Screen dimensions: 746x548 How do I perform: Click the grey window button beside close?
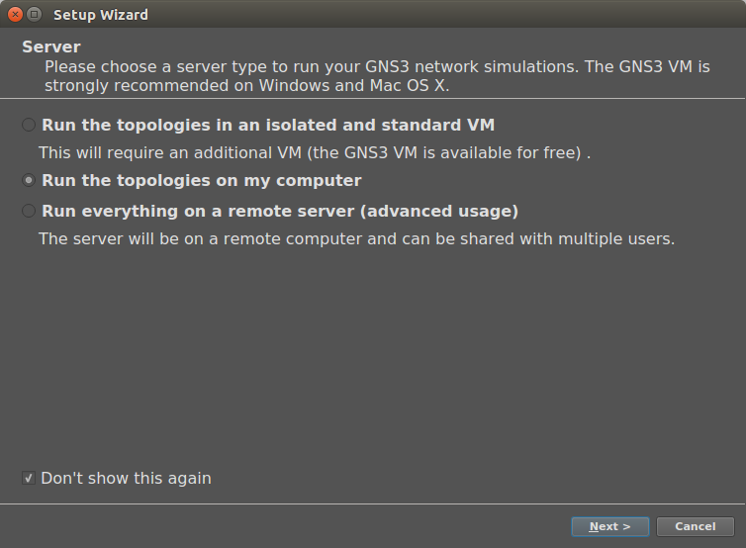34,14
